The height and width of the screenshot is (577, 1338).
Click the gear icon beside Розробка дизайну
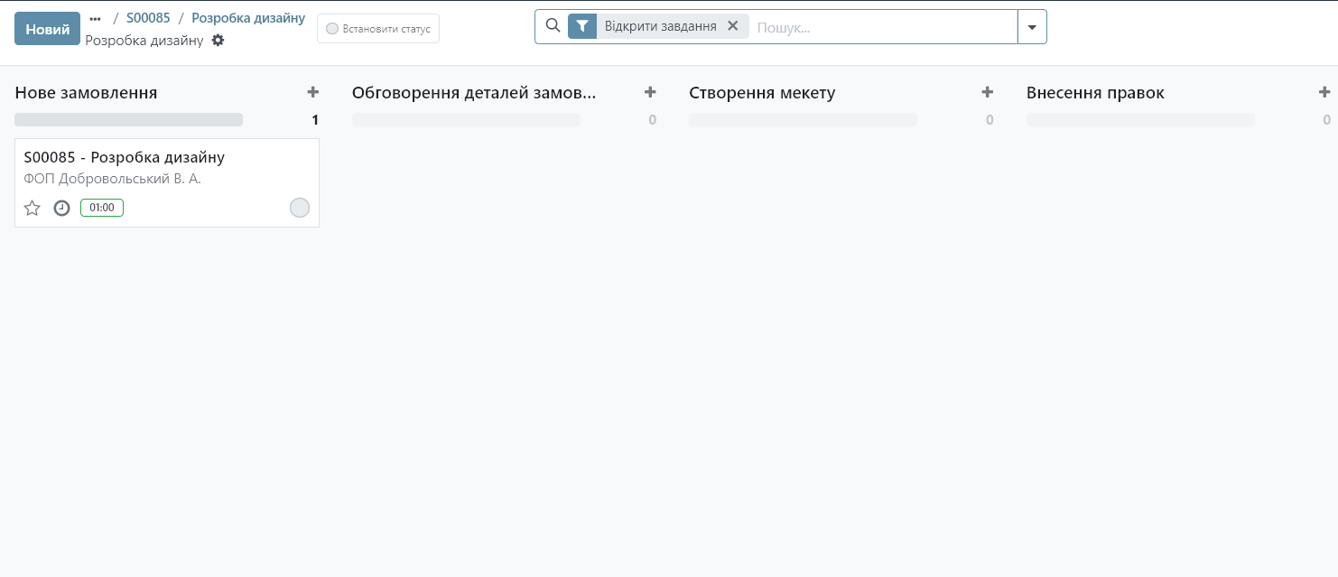tap(218, 41)
